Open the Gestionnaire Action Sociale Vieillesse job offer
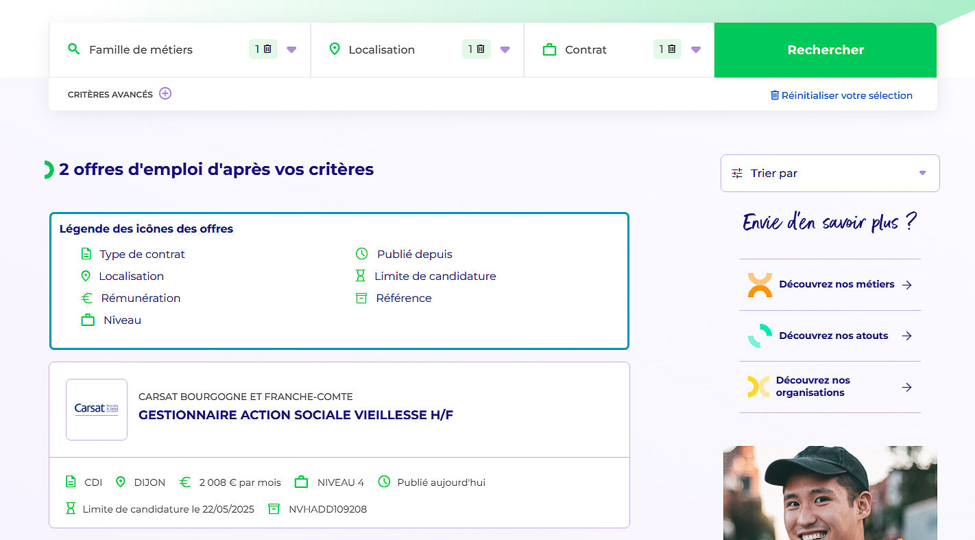This screenshot has height=540, width=975. 296,414
